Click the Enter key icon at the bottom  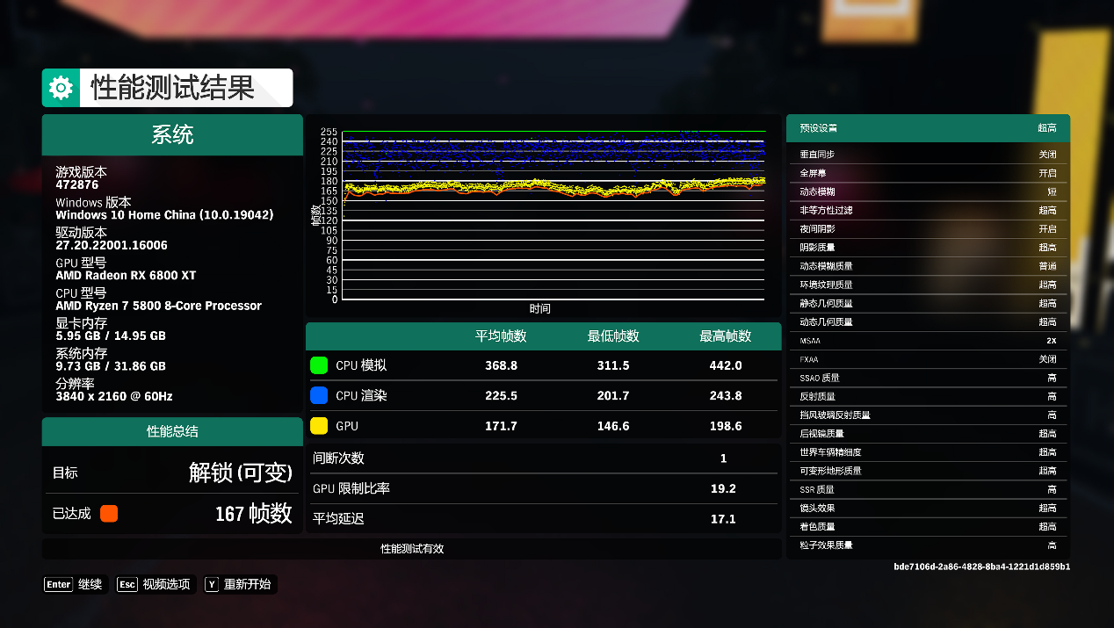point(58,584)
